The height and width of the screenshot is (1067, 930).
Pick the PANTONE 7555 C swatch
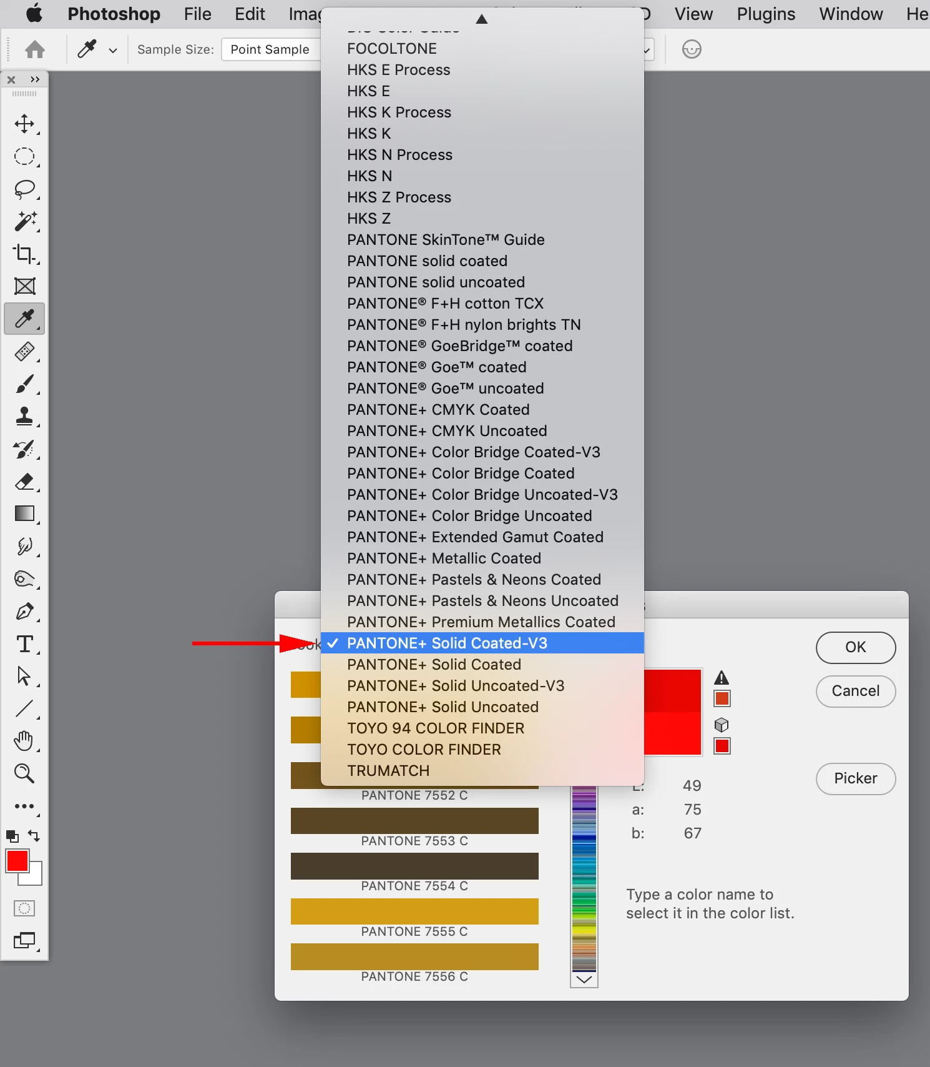[414, 911]
